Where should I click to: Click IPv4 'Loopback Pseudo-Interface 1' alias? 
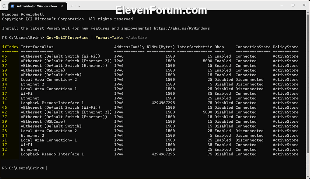click(52, 154)
